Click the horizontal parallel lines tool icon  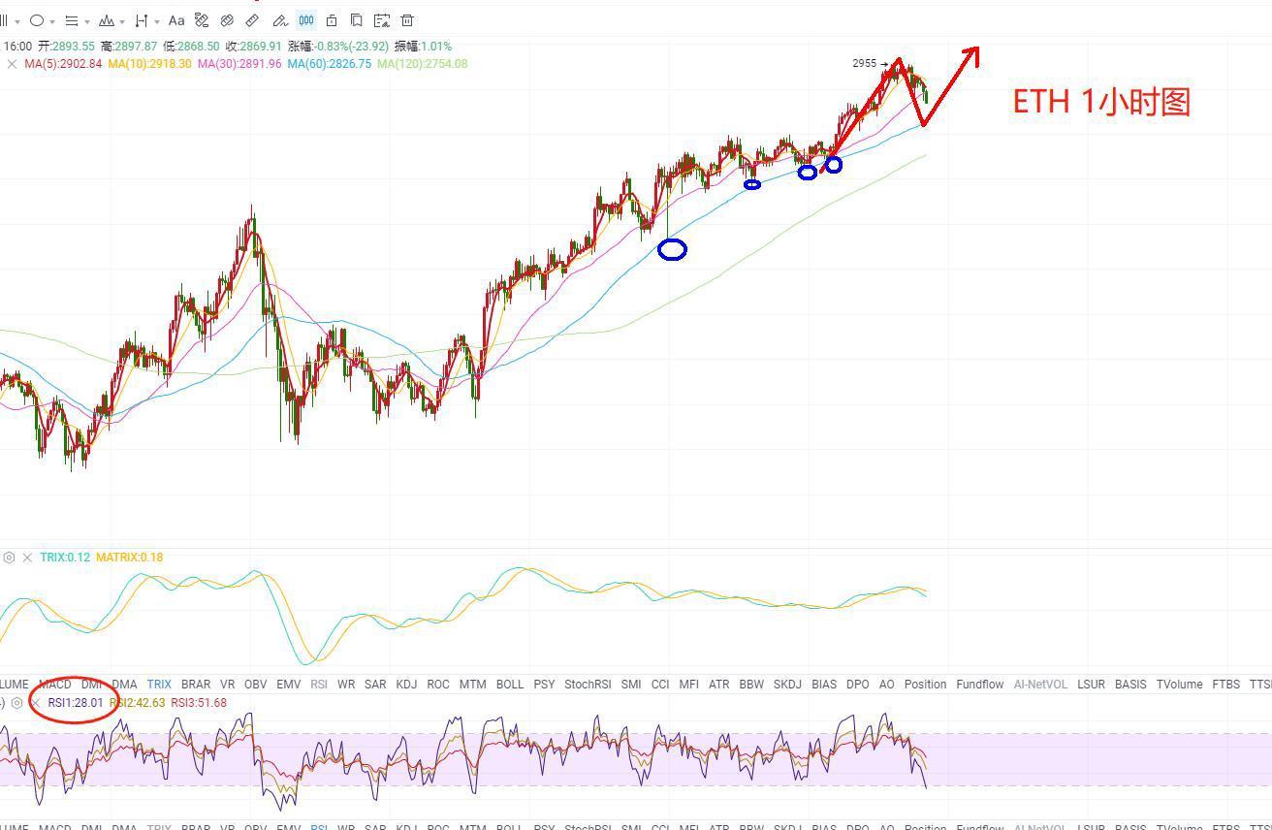click(x=71, y=20)
